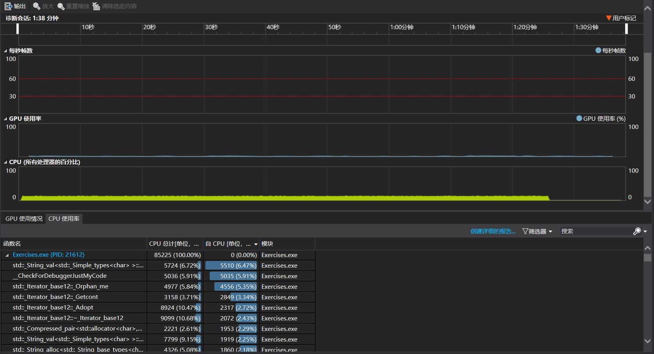Select the std::_Iterator_base12::~_Iterator_base12 row
This screenshot has width=654, height=354.
158,318
